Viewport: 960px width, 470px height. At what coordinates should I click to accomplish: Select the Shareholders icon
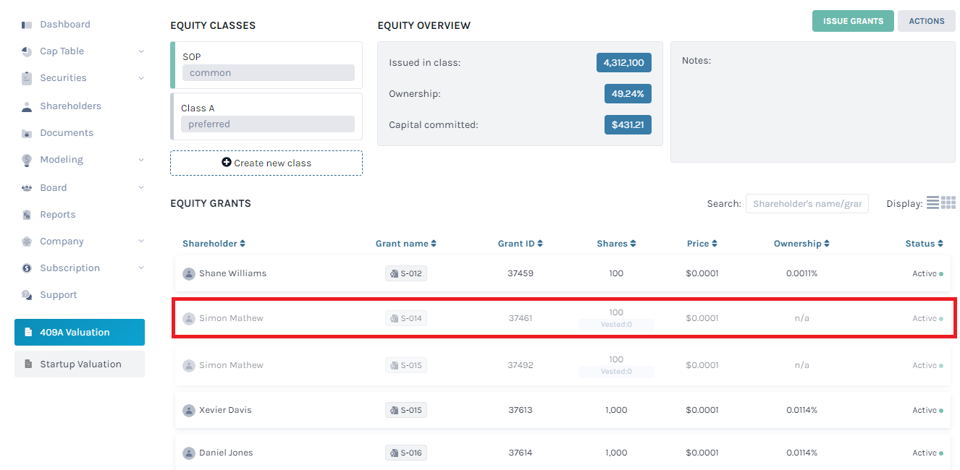click(x=28, y=106)
